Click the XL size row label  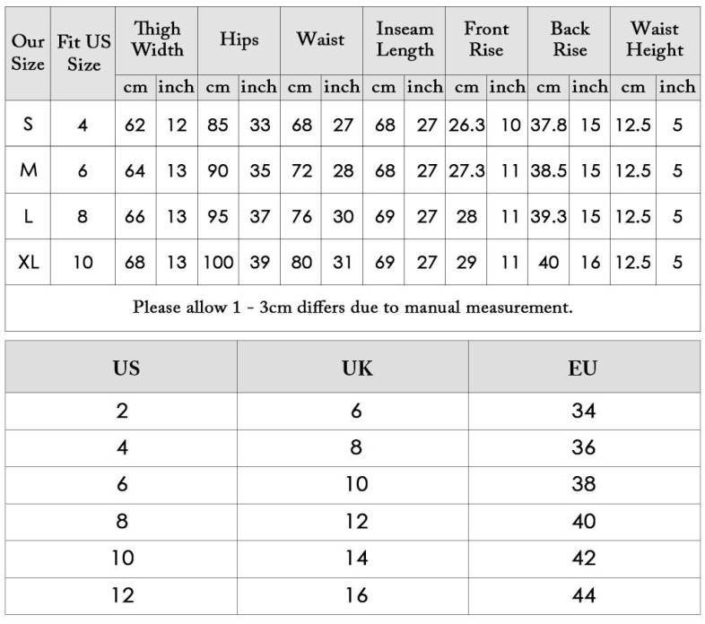[x=28, y=263]
